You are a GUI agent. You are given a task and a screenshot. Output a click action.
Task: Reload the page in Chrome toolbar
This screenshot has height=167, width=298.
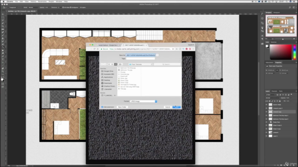click(95, 49)
